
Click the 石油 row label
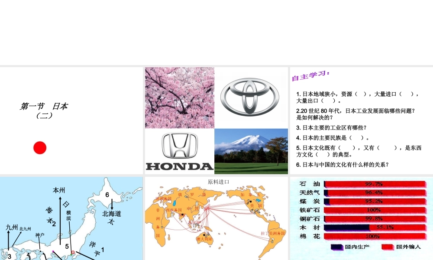pos(310,184)
